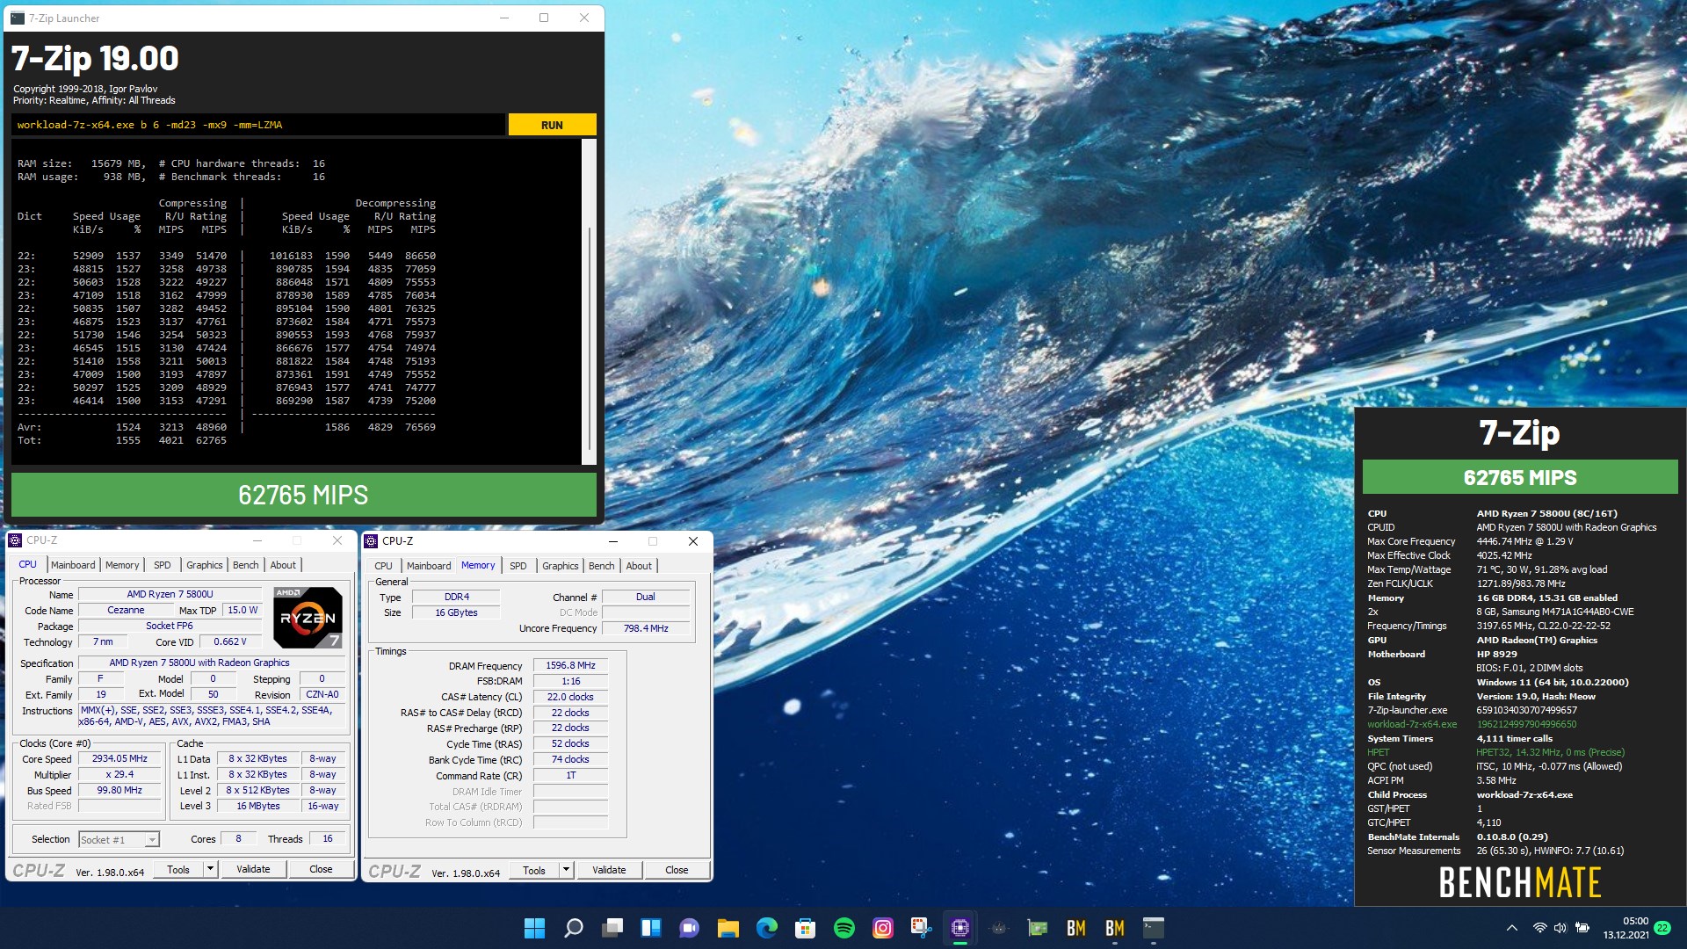Click the green 62765 MIPS score in the BenchMate panel
The height and width of the screenshot is (949, 1687).
click(1520, 477)
